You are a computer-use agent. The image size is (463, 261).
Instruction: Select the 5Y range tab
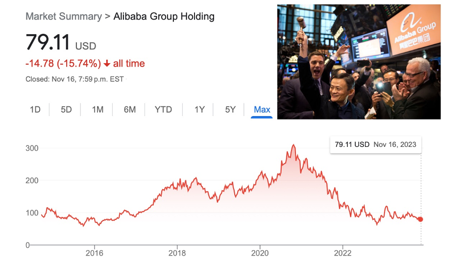tap(230, 110)
